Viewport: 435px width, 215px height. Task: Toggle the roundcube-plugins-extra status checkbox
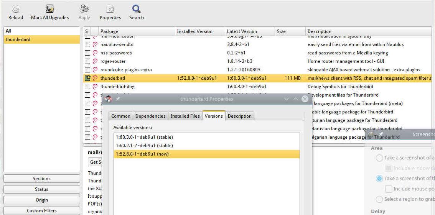[87, 69]
